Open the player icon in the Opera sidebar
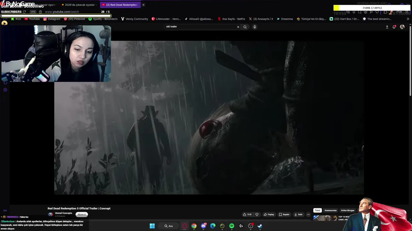This screenshot has width=412, height=231. pos(4,23)
